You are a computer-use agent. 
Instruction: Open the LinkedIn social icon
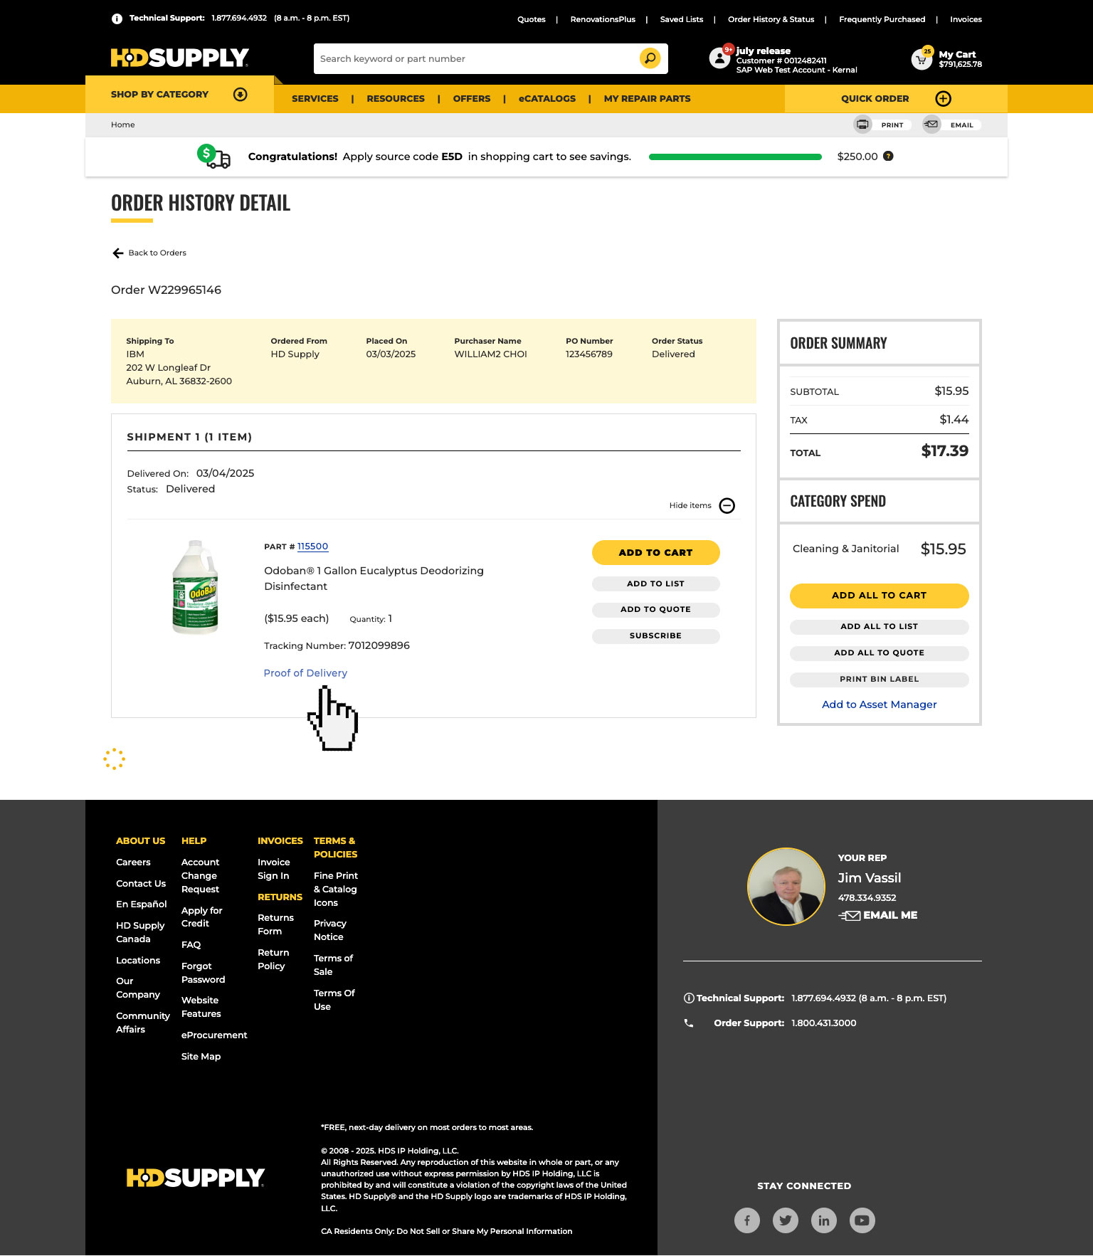tap(824, 1220)
